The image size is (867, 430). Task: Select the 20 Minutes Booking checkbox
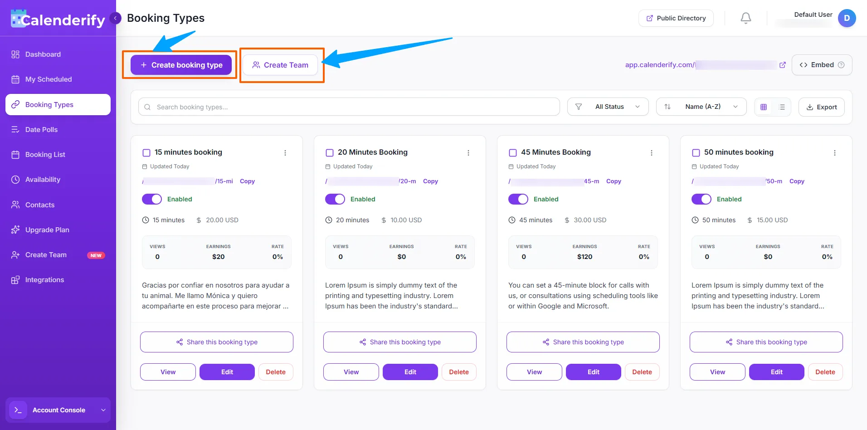329,153
